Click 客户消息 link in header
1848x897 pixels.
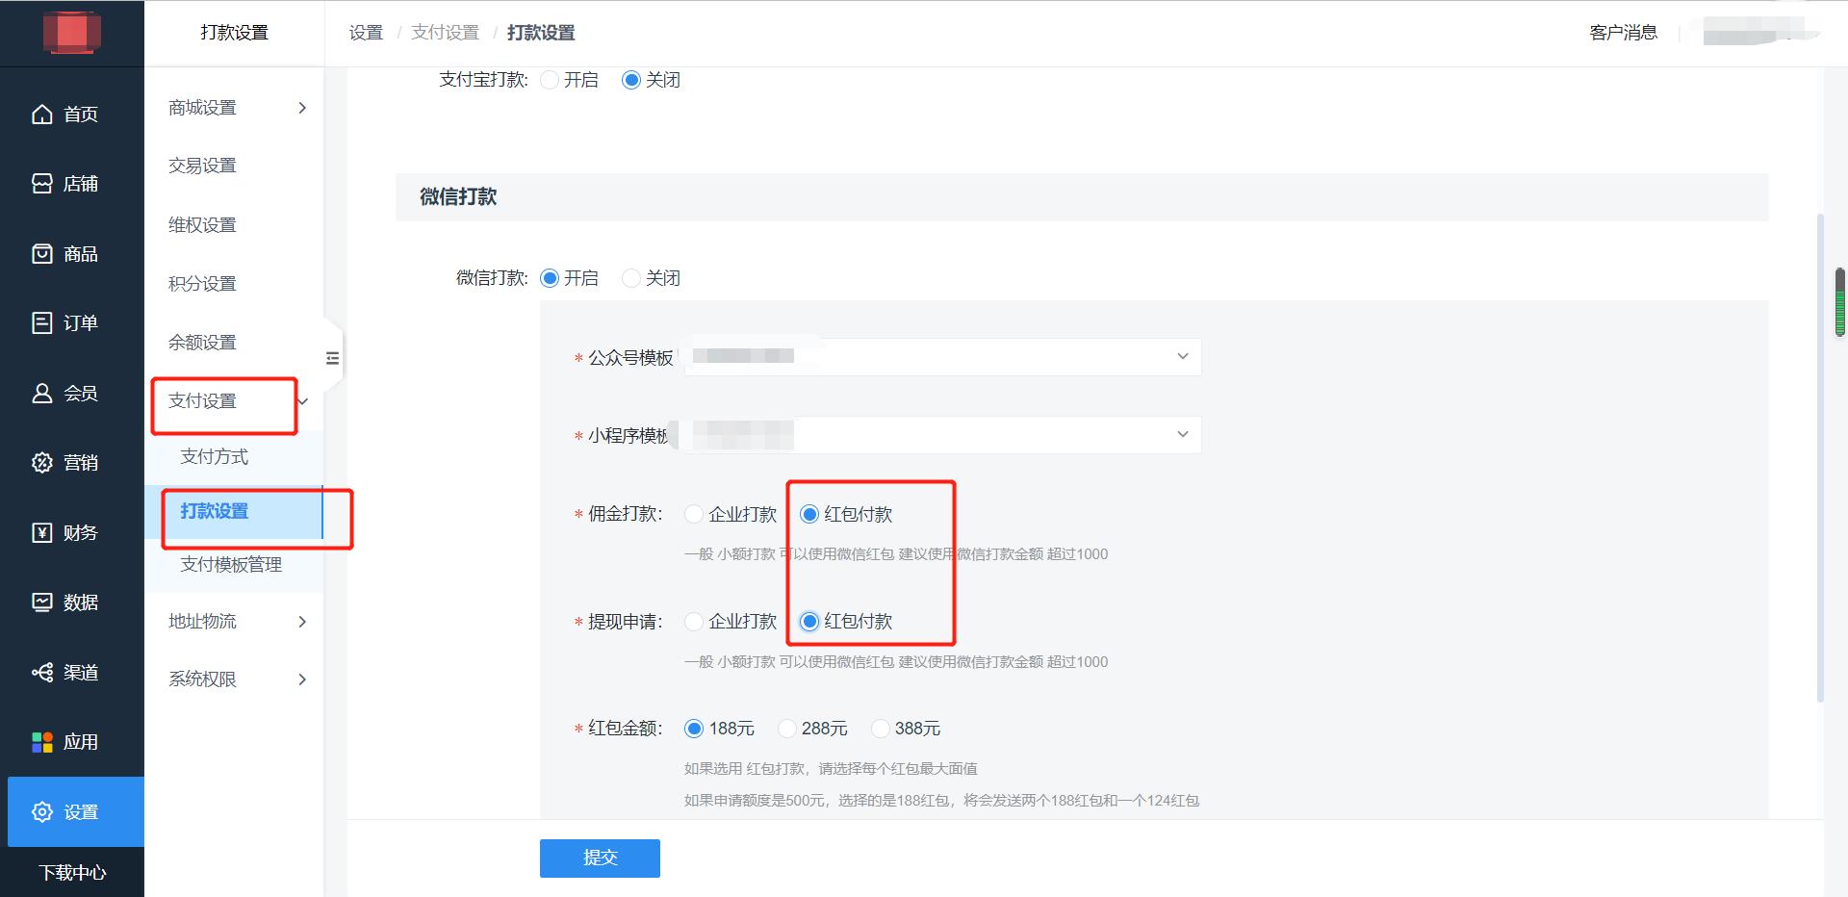pos(1623,33)
